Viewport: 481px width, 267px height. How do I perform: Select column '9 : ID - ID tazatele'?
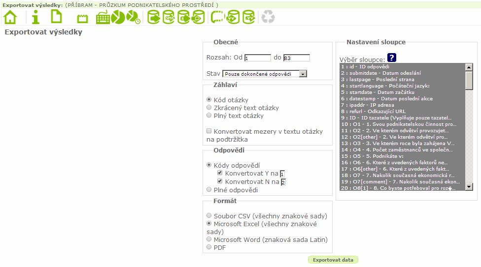tap(403, 118)
